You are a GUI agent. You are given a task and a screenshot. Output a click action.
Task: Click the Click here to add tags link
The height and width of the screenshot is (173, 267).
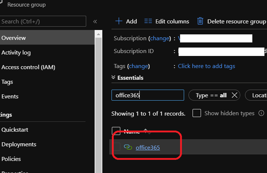coord(206,66)
